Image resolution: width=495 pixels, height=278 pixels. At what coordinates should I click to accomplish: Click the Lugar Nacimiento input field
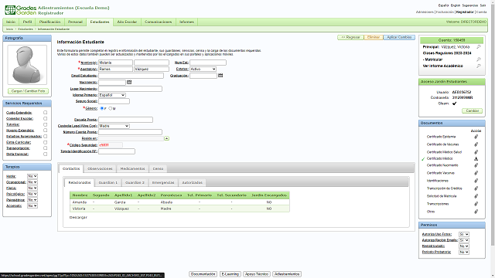tap(130, 89)
